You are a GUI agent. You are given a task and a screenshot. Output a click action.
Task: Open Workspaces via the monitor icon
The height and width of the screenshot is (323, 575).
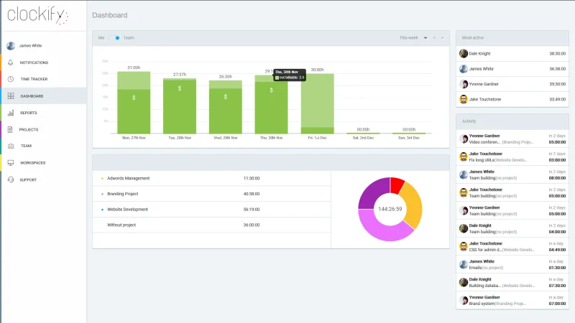click(x=11, y=163)
